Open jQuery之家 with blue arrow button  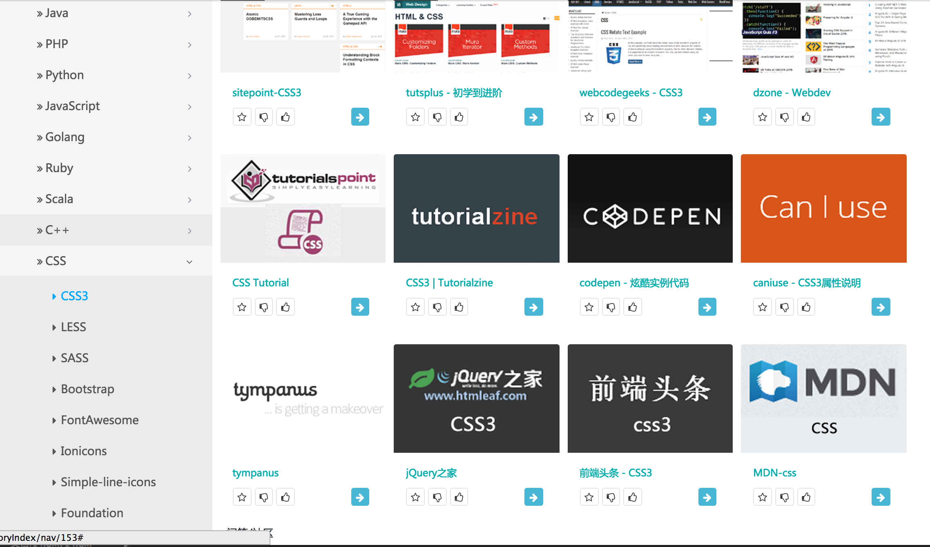534,497
